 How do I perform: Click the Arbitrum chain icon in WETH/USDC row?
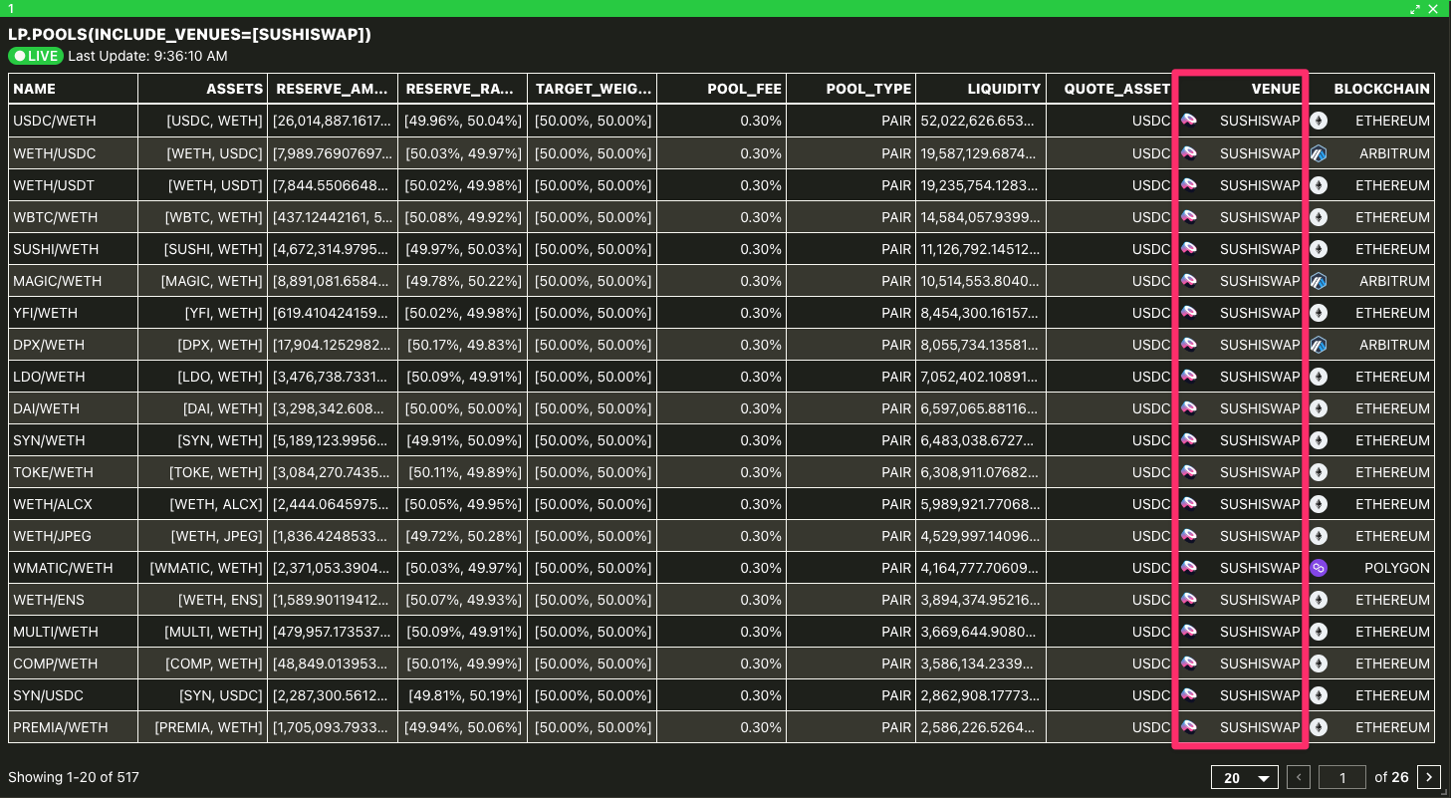(x=1319, y=153)
